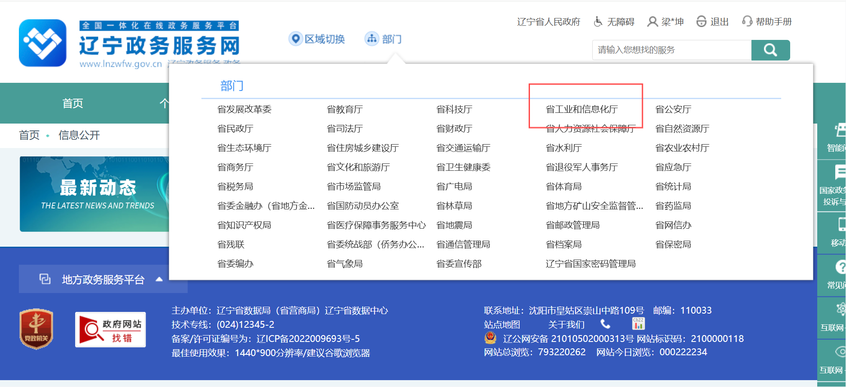
Task: Click the 退出 logout icon
Action: coord(701,21)
